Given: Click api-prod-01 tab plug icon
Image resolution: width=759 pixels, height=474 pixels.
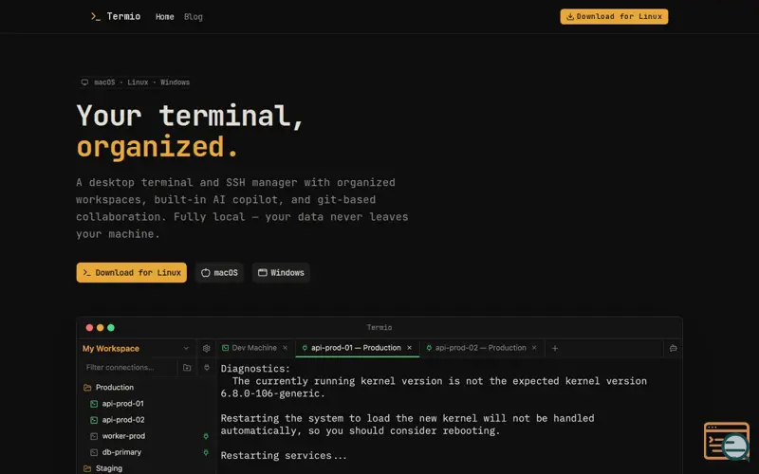Looking at the screenshot, I should (305, 348).
